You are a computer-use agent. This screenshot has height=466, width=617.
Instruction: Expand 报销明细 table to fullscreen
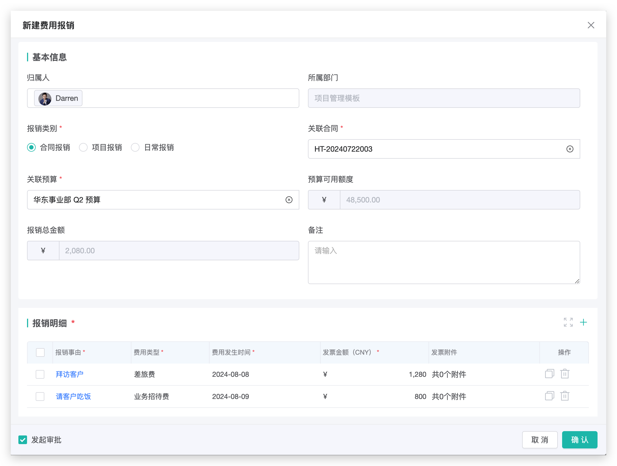click(568, 322)
